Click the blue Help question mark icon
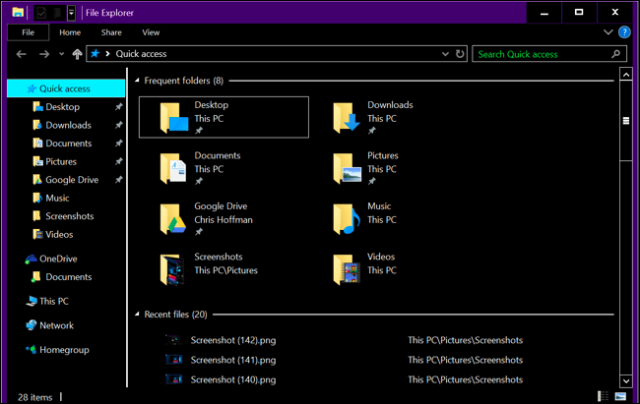Screen dimensions: 640x404 coord(624,31)
